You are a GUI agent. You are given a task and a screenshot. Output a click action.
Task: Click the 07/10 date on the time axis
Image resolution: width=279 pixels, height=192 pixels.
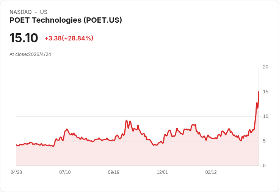tap(65, 172)
